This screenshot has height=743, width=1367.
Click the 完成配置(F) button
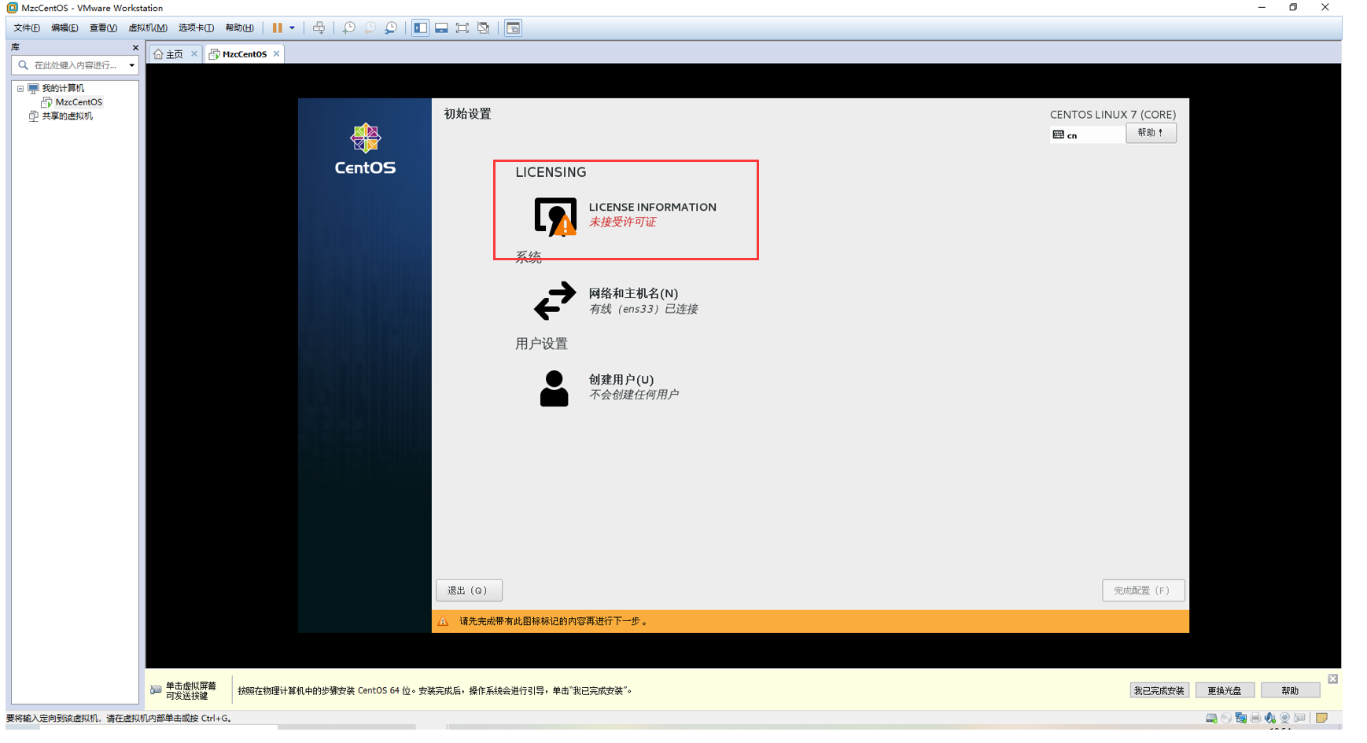pos(1143,590)
